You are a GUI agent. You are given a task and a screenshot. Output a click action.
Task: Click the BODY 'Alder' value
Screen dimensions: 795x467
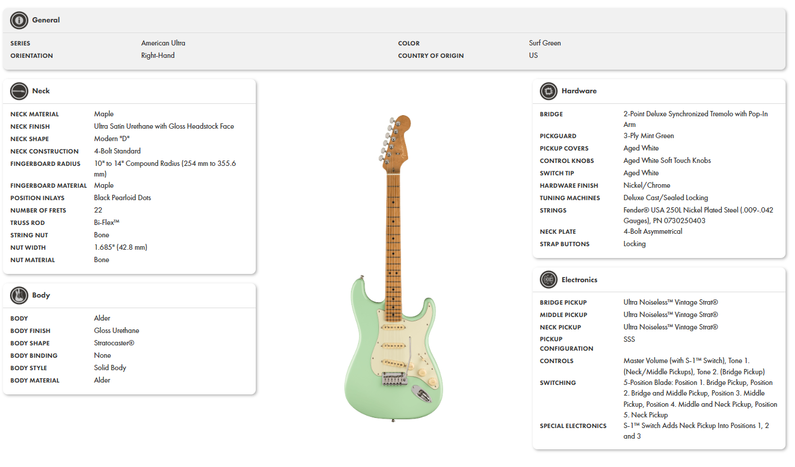click(102, 318)
